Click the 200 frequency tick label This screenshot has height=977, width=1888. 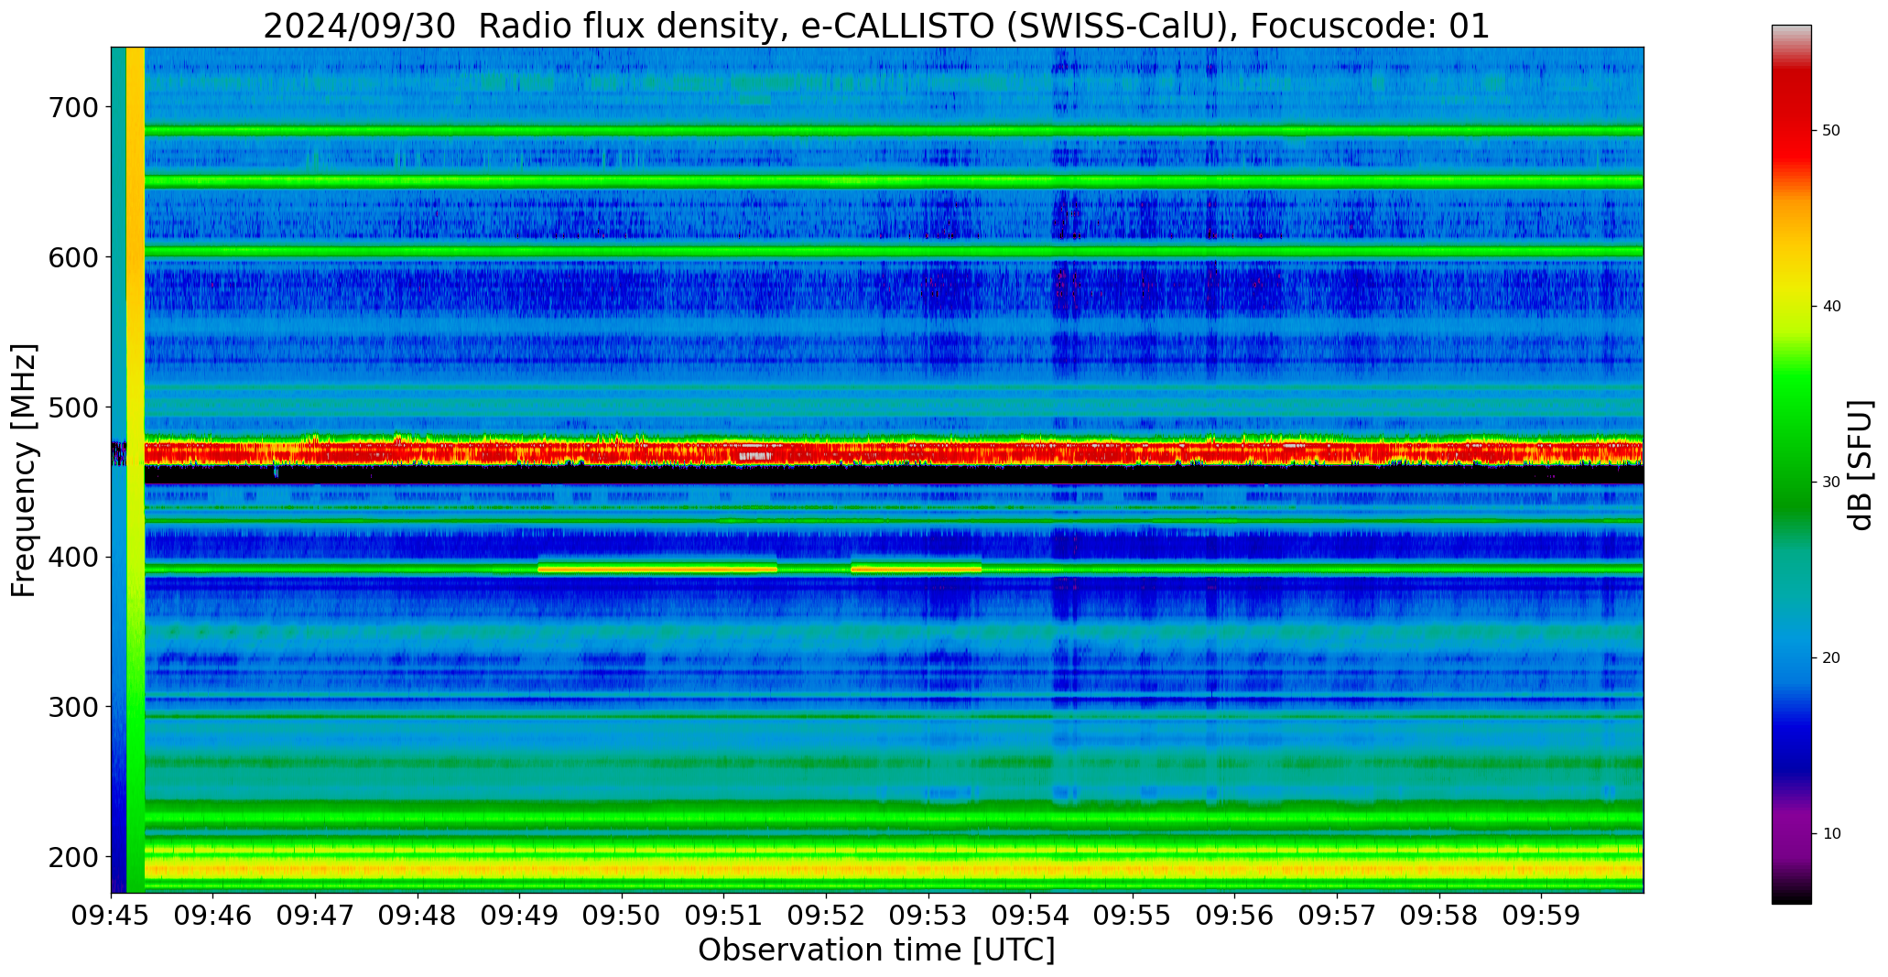coord(72,857)
